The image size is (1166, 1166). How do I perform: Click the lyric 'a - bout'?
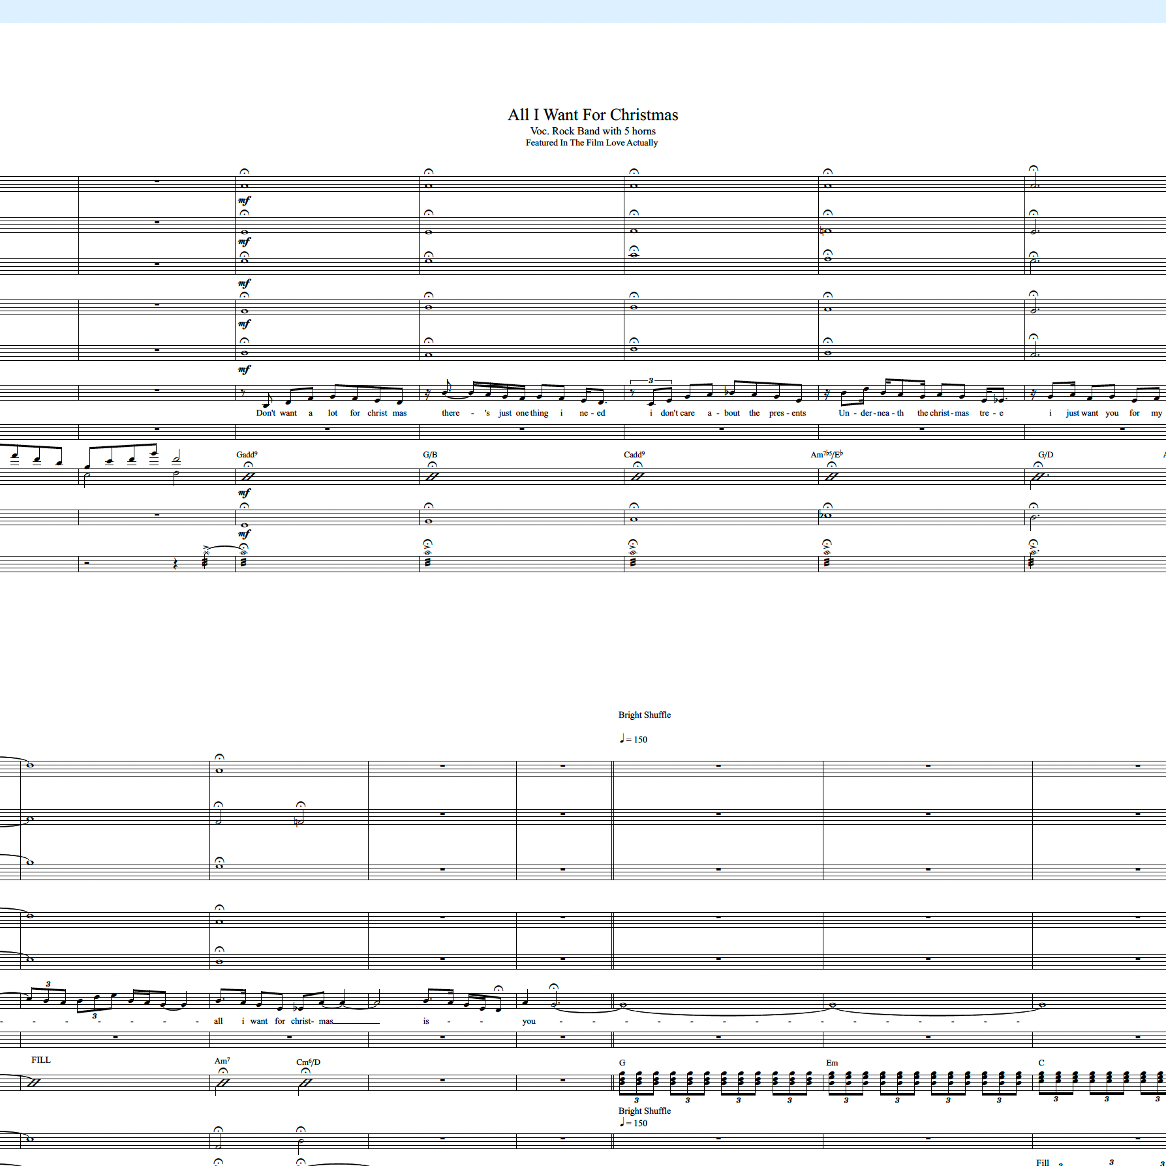coord(724,413)
